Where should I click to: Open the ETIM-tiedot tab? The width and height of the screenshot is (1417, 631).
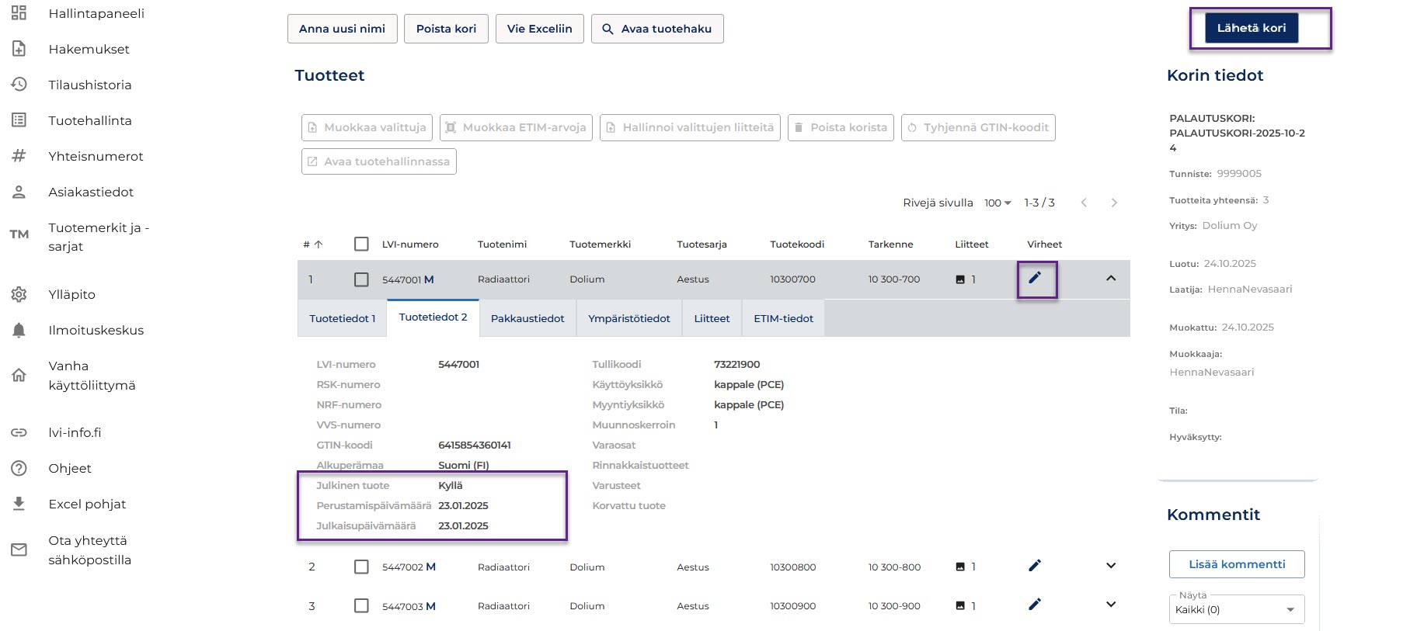click(x=783, y=318)
